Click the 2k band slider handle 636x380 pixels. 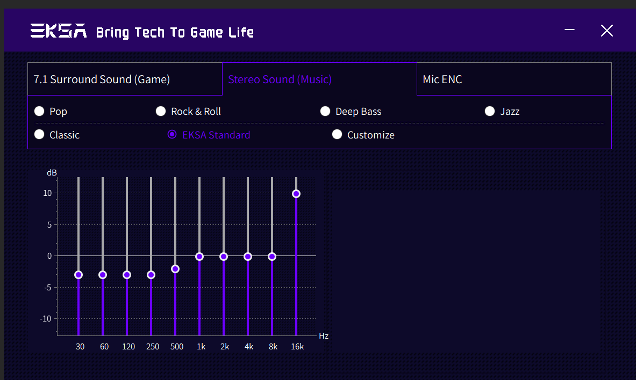tap(224, 257)
